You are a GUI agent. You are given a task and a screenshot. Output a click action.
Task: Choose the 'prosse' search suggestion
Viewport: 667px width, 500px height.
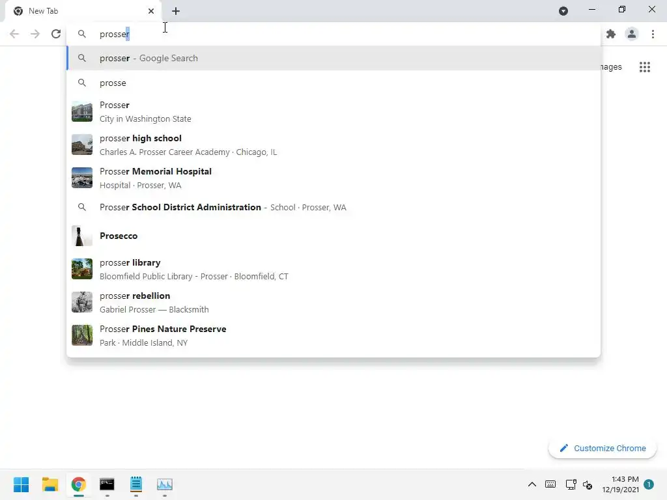(x=333, y=83)
